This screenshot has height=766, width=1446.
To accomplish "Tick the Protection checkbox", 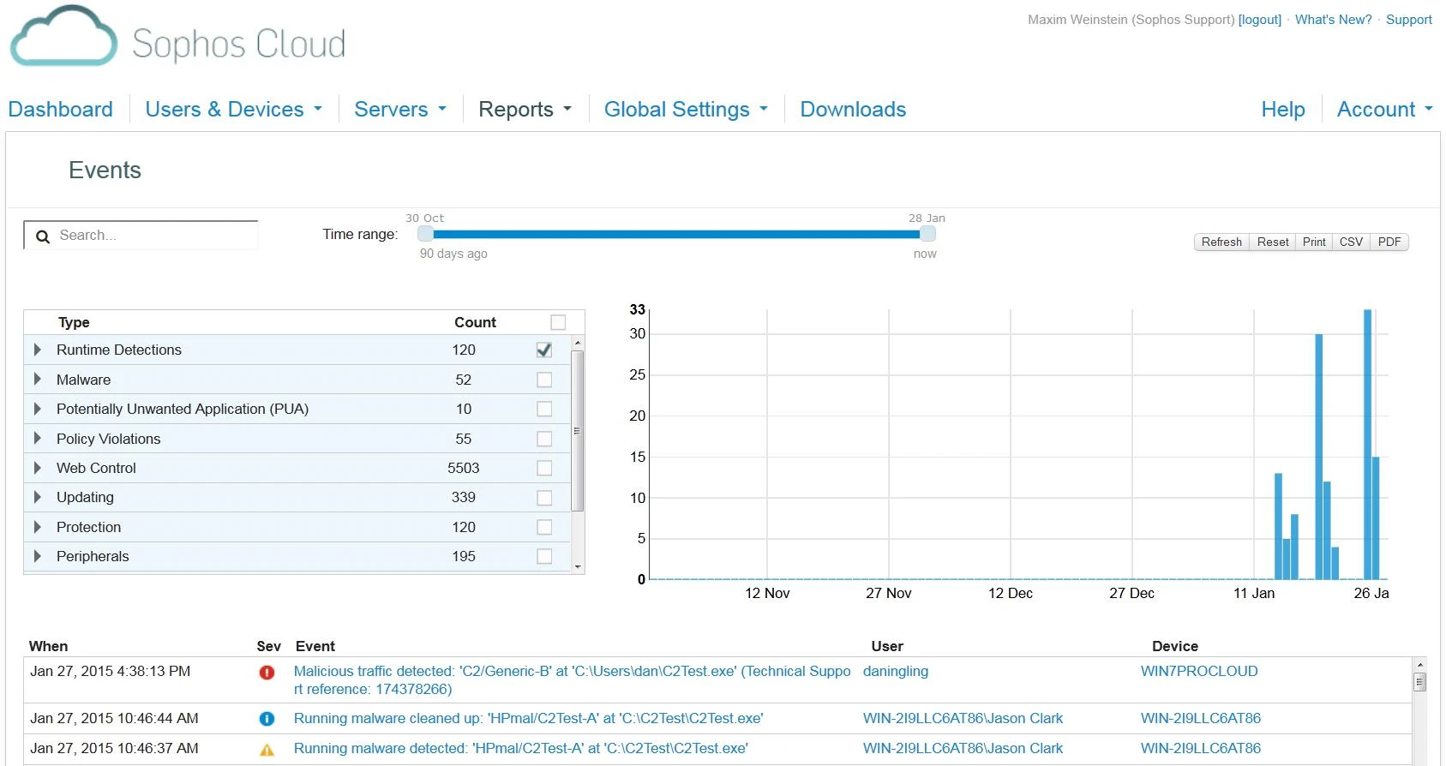I will [x=544, y=527].
